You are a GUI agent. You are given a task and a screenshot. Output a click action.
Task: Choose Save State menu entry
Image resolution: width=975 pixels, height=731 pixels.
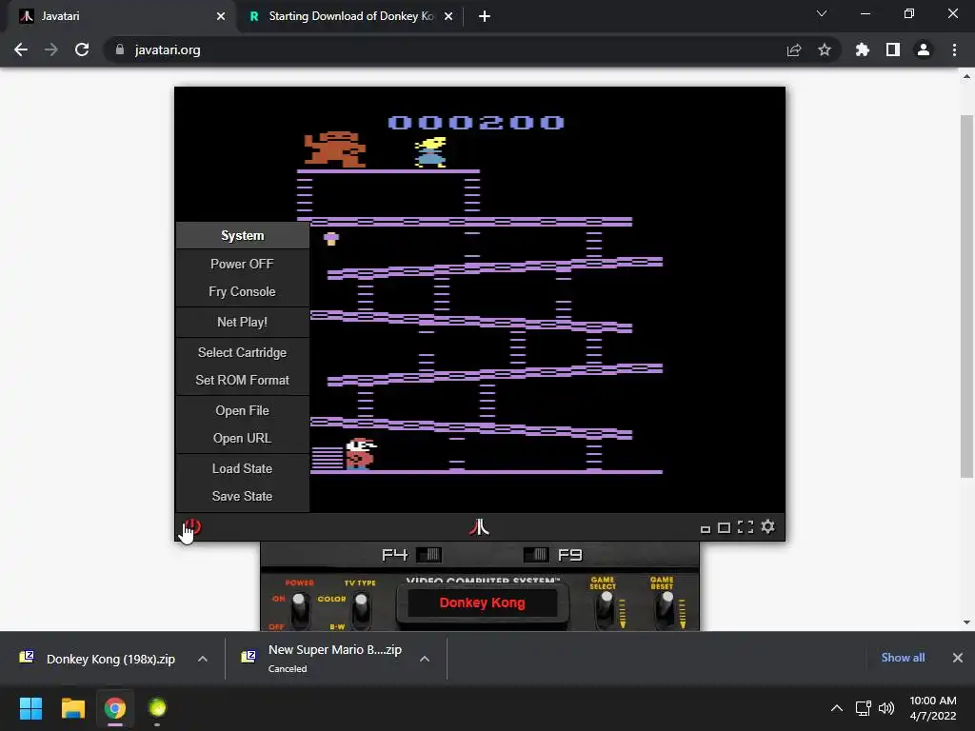pyautogui.click(x=243, y=496)
